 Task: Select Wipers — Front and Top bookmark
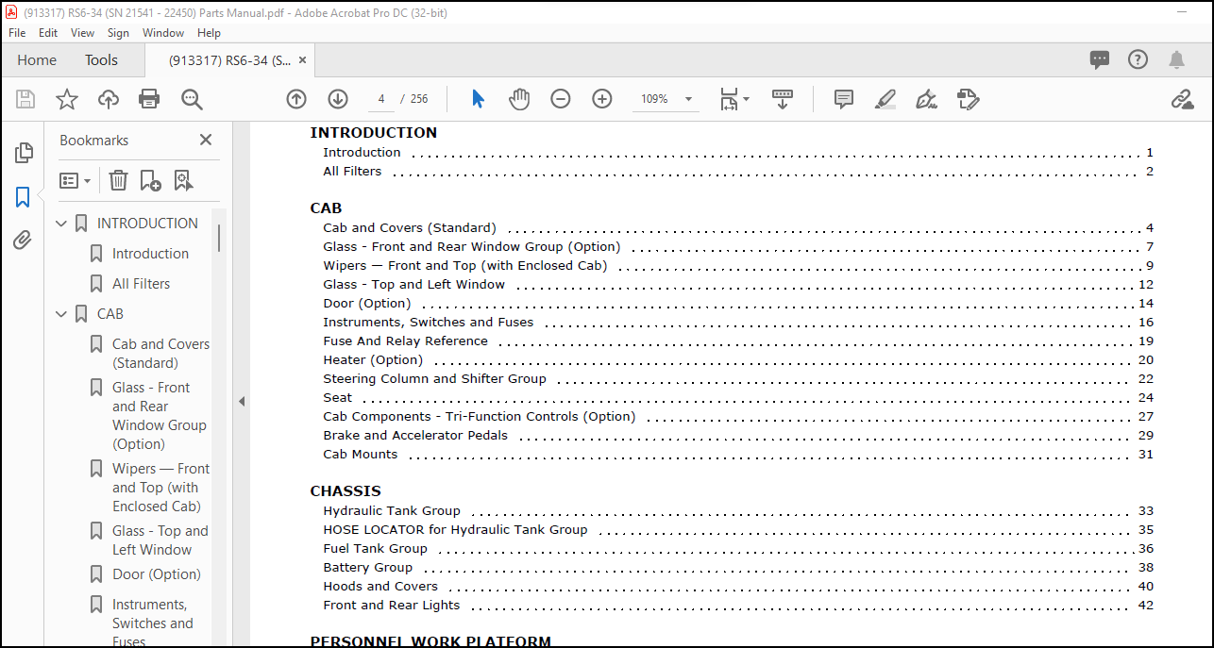pos(160,488)
